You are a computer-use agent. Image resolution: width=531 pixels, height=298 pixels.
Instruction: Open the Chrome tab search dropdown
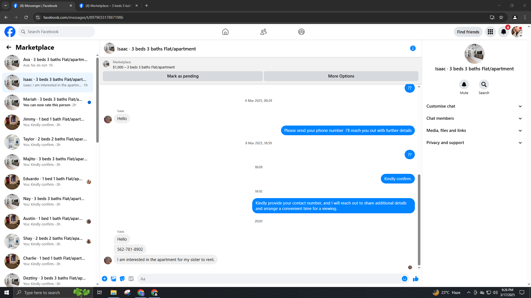[x=6, y=6]
